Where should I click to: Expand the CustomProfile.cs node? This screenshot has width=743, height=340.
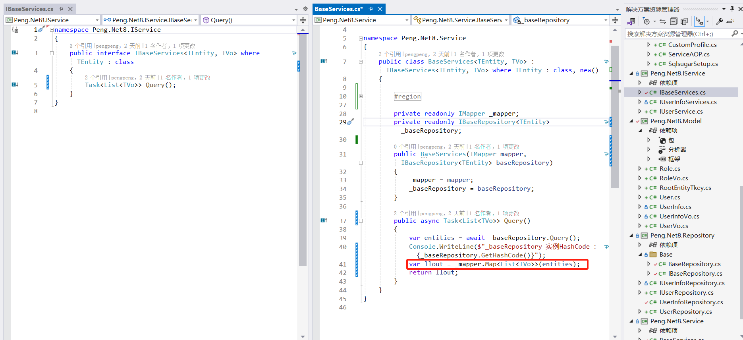pyautogui.click(x=648, y=44)
